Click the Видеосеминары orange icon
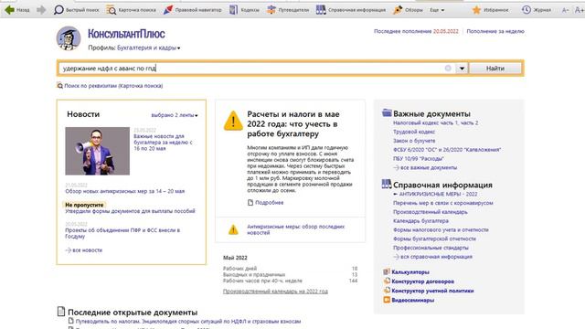 (387, 300)
